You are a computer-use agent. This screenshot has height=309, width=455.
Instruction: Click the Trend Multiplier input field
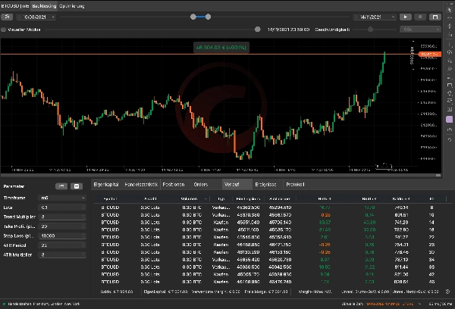coord(62,217)
